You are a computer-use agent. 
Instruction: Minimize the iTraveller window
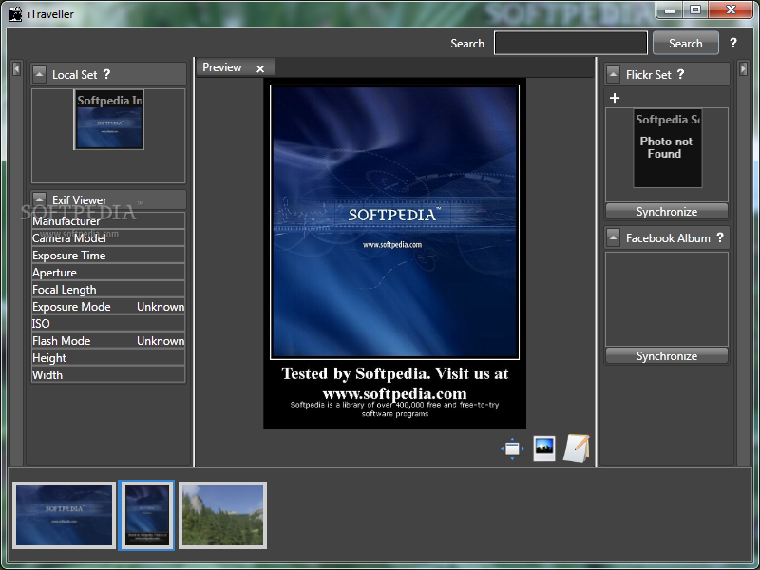[670, 9]
